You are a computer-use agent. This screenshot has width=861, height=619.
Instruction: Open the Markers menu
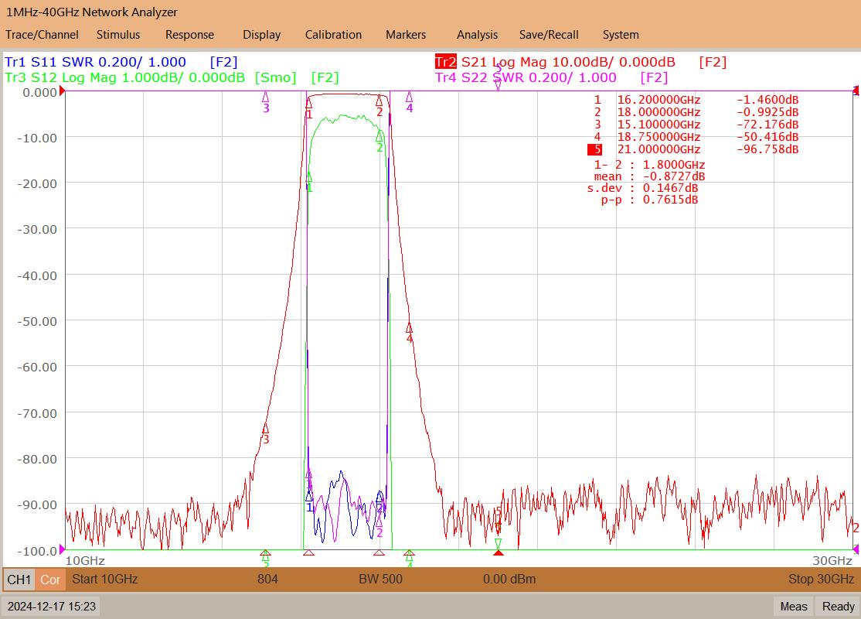405,35
